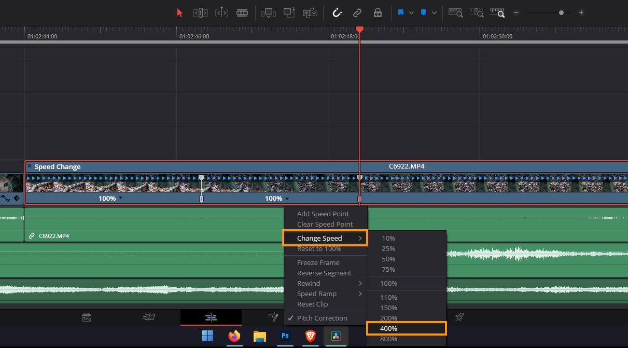Expand the Speed Ramp submenu

pos(326,294)
